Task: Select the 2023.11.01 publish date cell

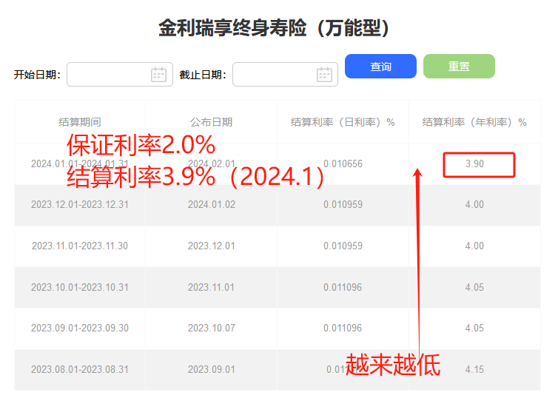Action: (211, 287)
